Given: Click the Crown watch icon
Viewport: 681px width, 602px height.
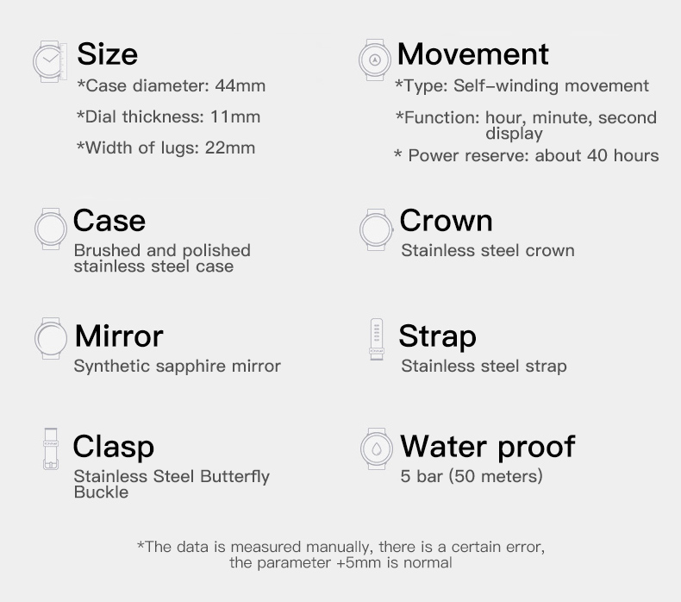Looking at the screenshot, I should coord(375,229).
